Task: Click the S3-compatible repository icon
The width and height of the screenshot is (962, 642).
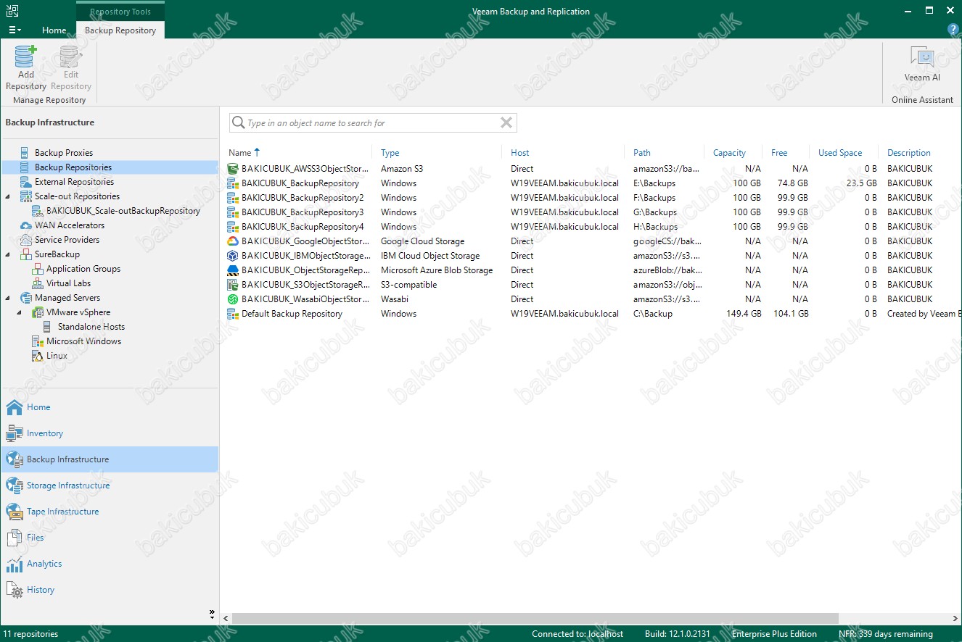Action: tap(233, 285)
